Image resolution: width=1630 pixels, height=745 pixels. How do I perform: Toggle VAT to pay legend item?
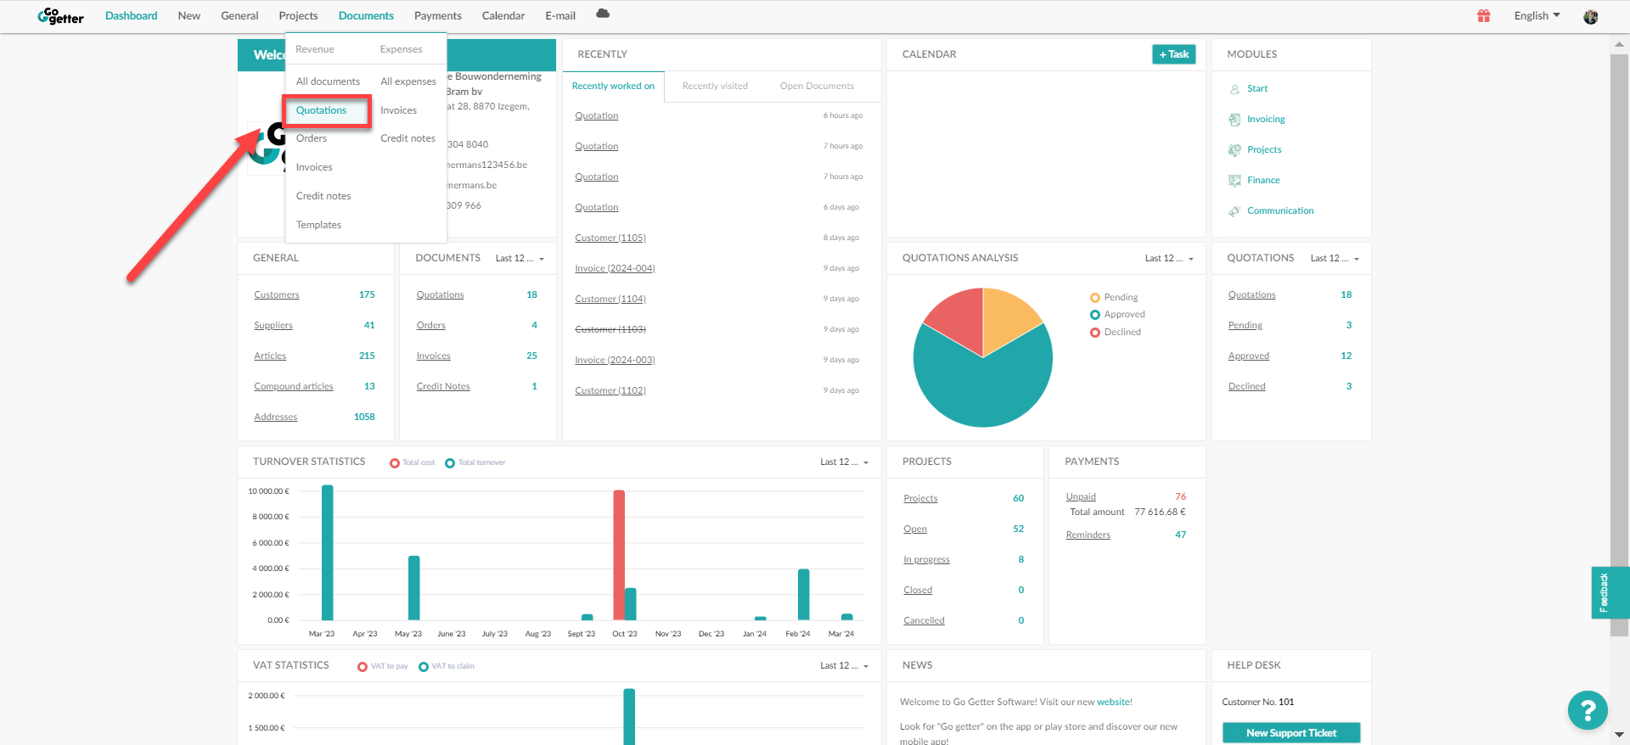pyautogui.click(x=383, y=666)
